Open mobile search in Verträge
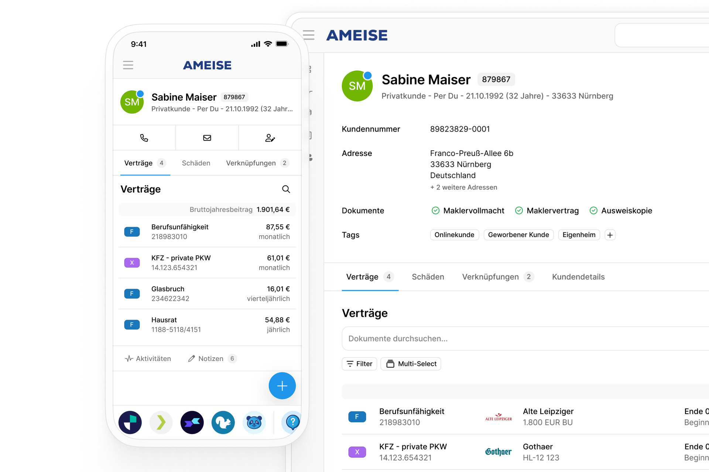The image size is (709, 472). click(286, 189)
